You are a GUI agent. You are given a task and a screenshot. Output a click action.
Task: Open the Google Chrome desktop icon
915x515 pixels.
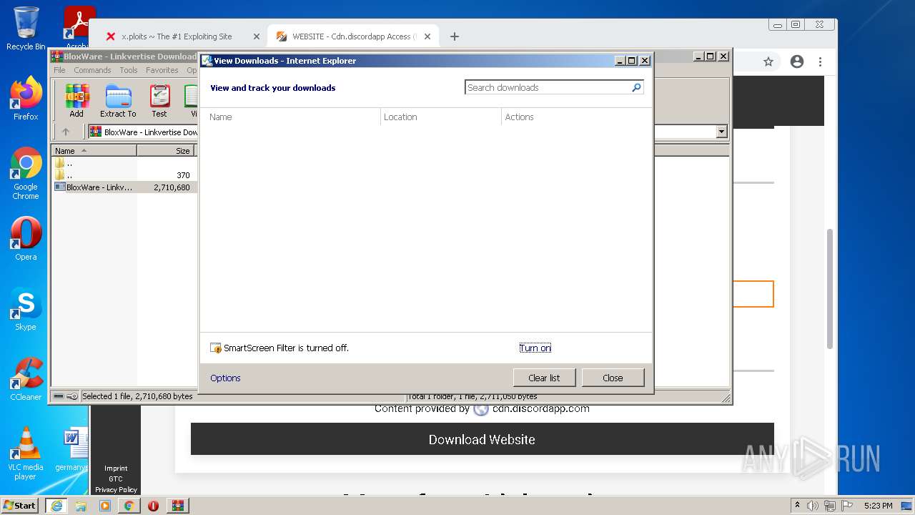[26, 174]
